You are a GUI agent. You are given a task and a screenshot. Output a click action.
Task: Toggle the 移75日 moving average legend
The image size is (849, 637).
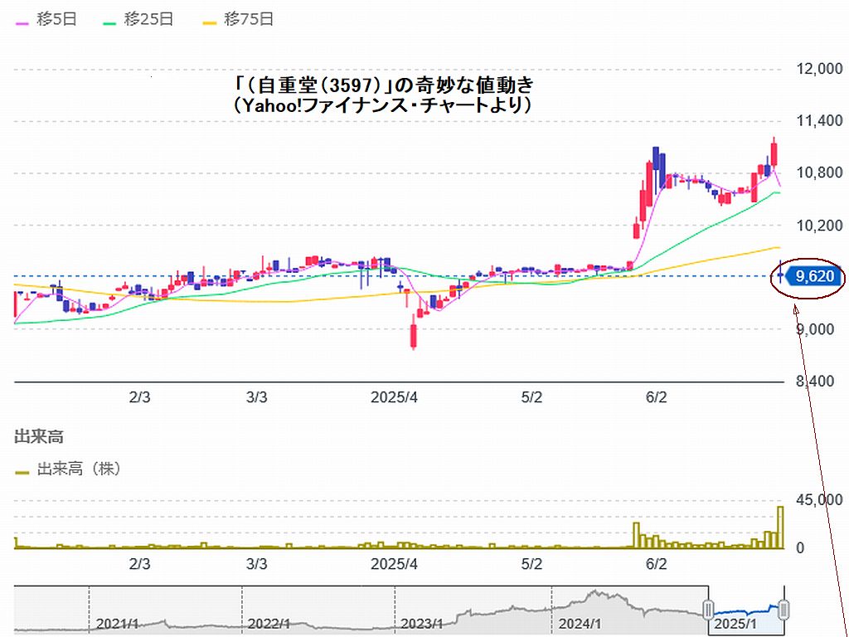click(238, 20)
